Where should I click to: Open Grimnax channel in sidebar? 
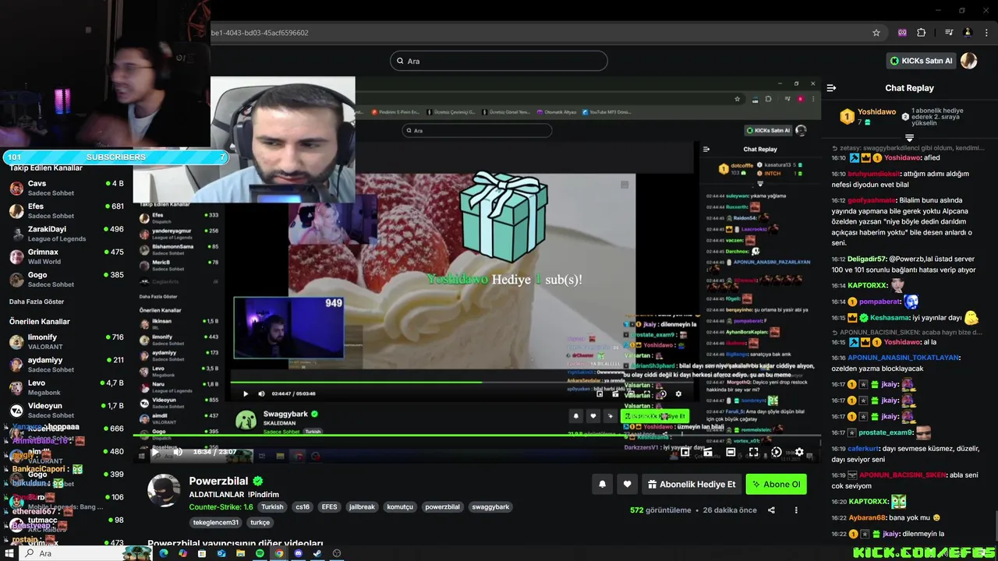click(x=66, y=256)
